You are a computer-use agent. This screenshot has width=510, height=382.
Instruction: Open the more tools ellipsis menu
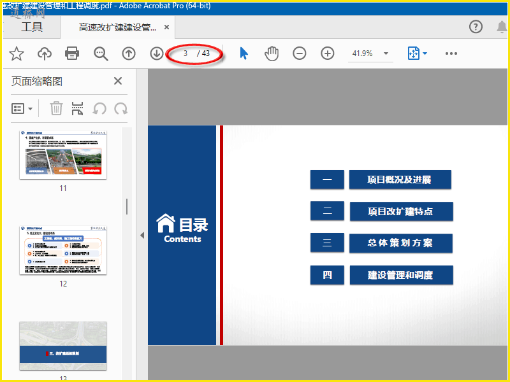pos(451,53)
